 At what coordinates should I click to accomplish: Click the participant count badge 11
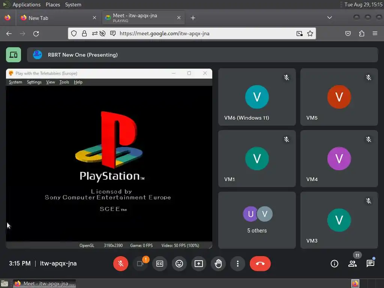pyautogui.click(x=357, y=255)
